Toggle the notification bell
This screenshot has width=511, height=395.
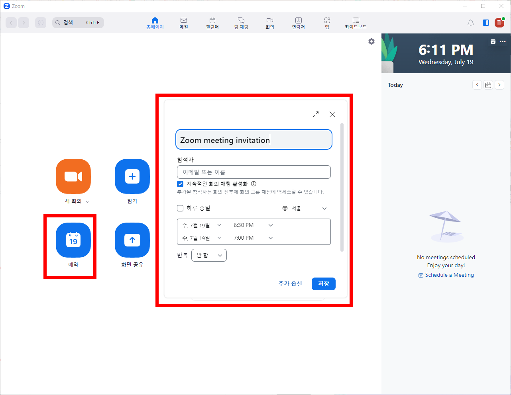[470, 23]
